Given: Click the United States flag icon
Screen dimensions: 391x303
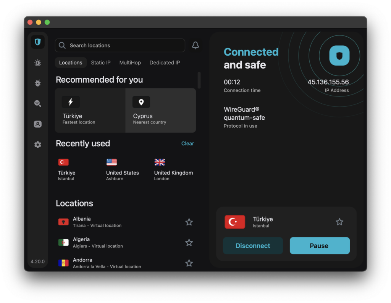Looking at the screenshot, I should tap(111, 162).
